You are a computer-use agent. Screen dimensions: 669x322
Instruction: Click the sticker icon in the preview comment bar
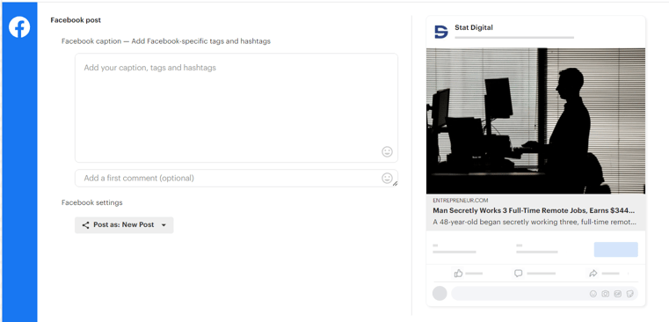tap(629, 294)
